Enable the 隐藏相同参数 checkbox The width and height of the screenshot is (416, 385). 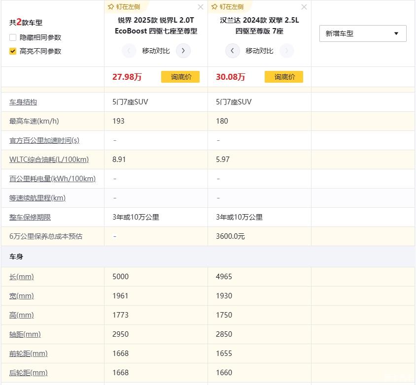tap(13, 37)
